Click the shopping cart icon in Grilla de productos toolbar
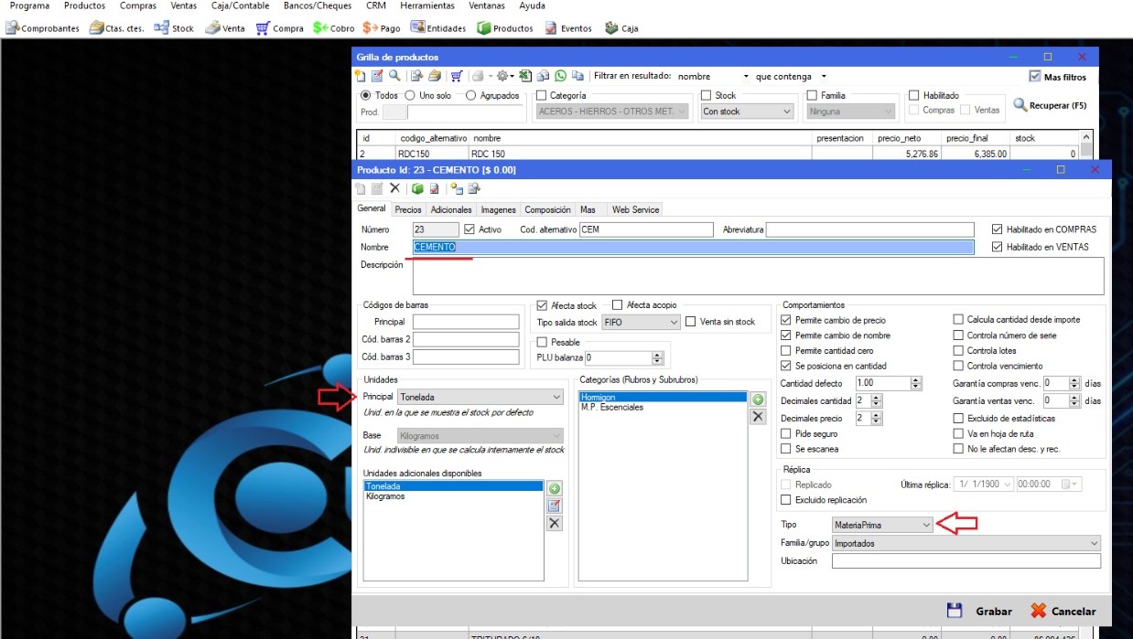1133x639 pixels. 456,76
